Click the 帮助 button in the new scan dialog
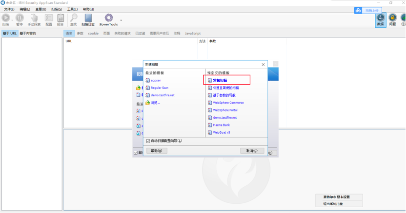This screenshot has height=213, width=406. point(157,151)
